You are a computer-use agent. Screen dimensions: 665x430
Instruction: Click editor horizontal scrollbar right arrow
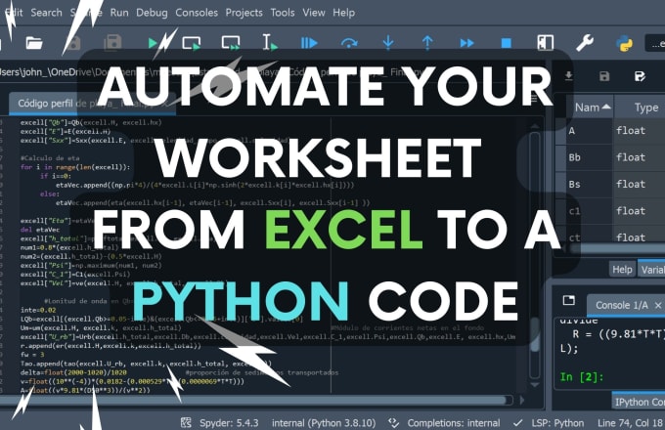(522, 400)
